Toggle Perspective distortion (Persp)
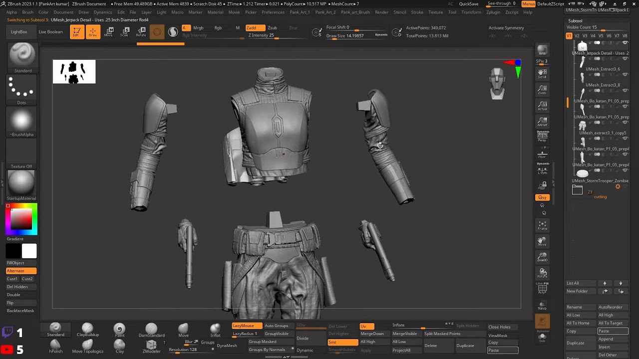 coord(542,137)
